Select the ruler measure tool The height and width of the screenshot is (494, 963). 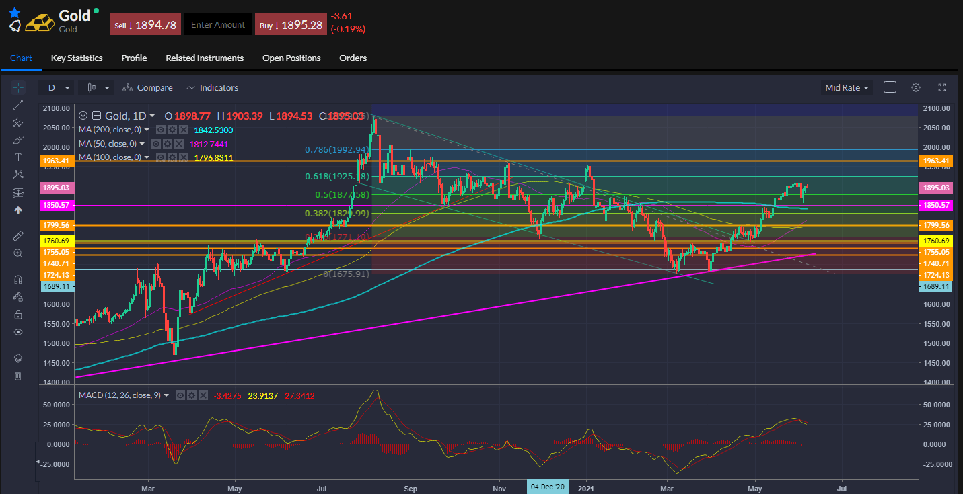pos(18,236)
